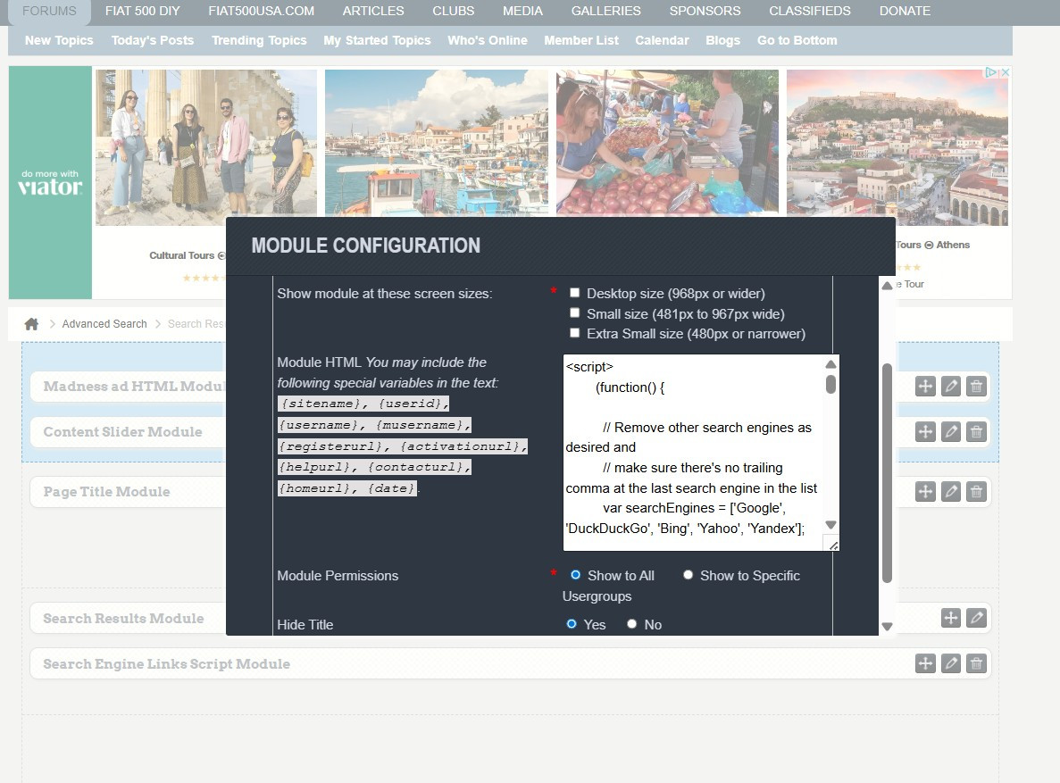The width and height of the screenshot is (1060, 783).
Task: Edit the Content Slider Module
Action: tap(950, 431)
